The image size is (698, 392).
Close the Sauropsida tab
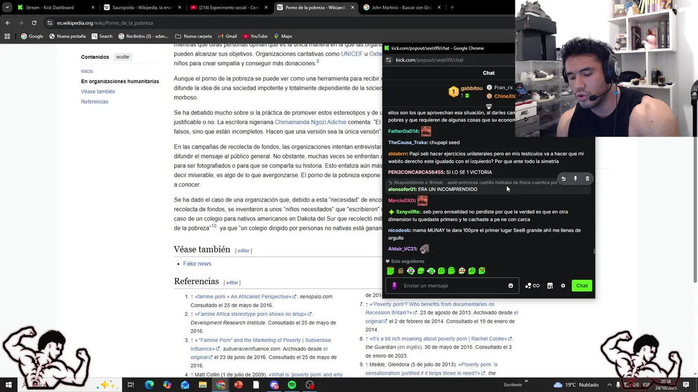click(x=179, y=8)
